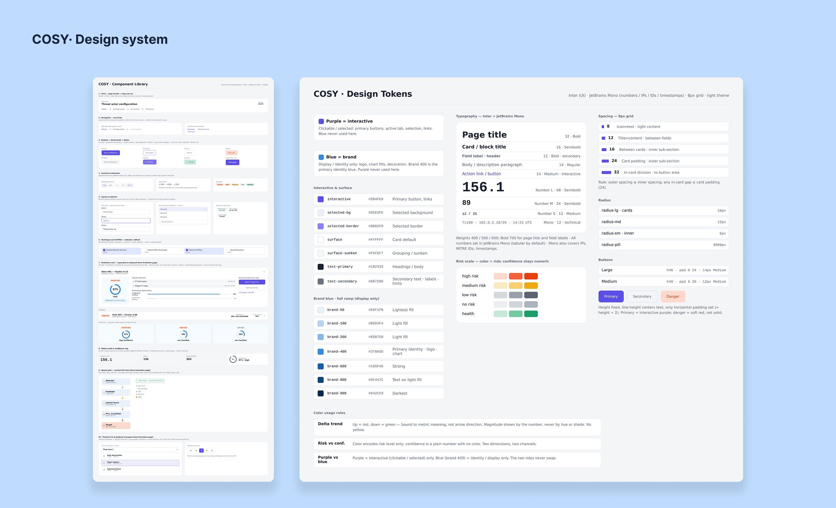Click the 40% ring under High risk pill
The height and width of the screenshot is (508, 836).
click(183, 335)
